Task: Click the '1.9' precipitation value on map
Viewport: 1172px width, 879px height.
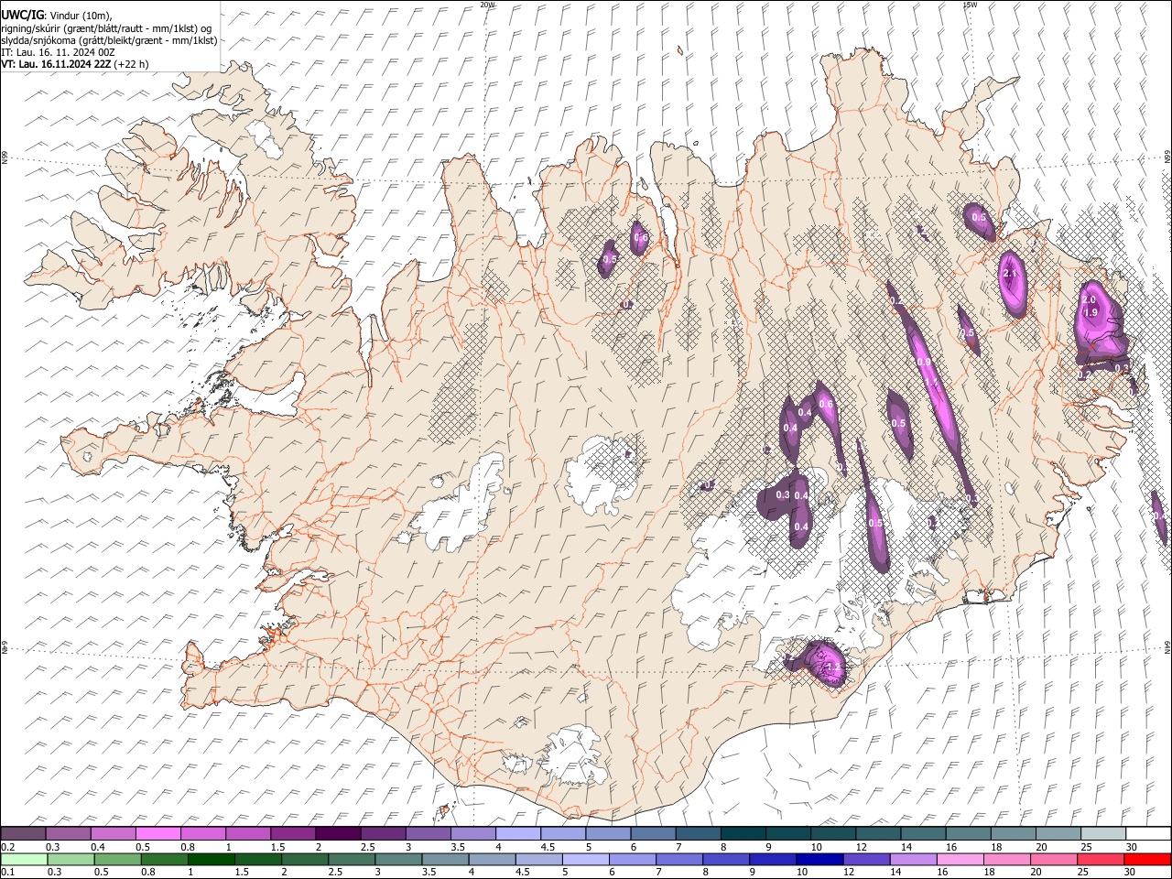Action: coord(1091,312)
